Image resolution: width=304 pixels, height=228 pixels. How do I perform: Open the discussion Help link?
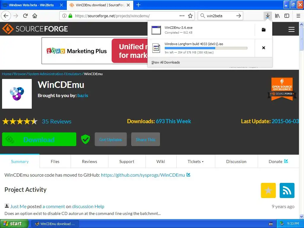[88, 207]
